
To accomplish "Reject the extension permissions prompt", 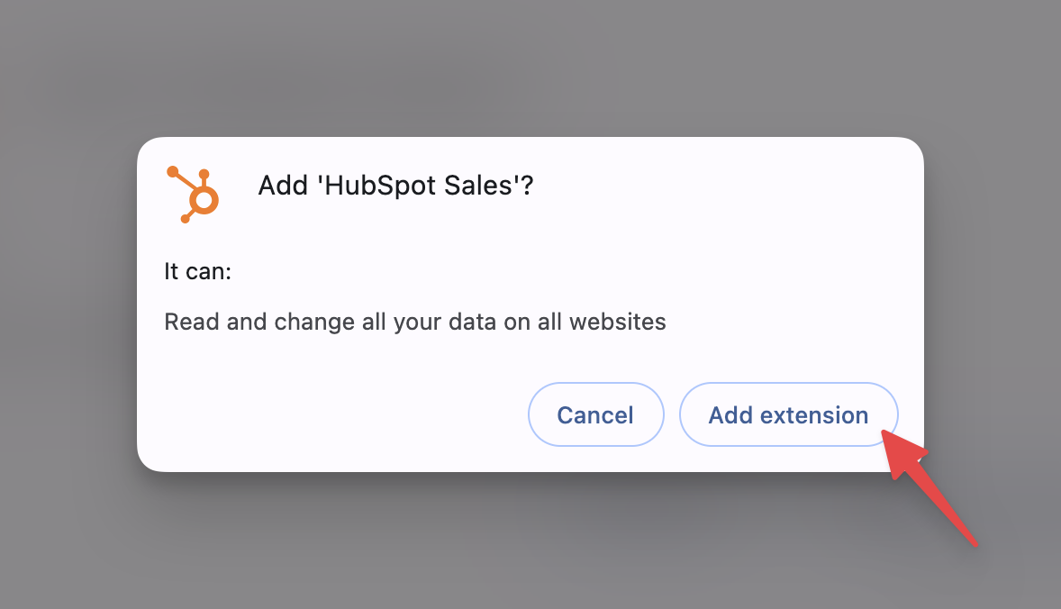I will coord(595,414).
